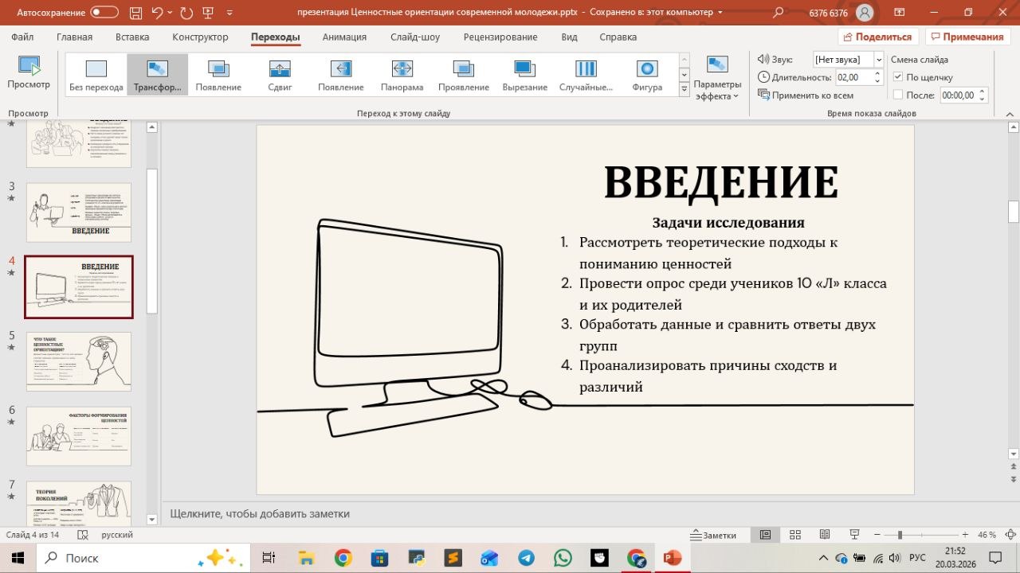Toggle the Автосохранение switch

104,12
